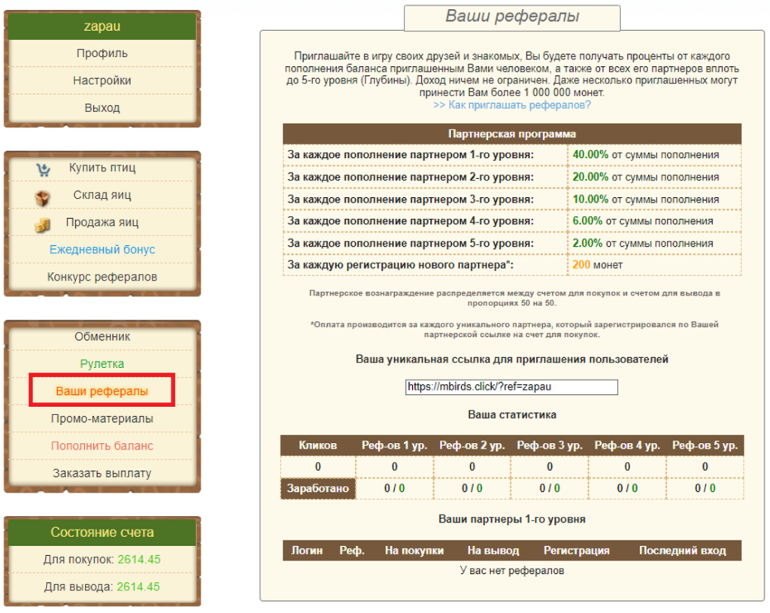
Task: Click the 'Как приглашать рефералов?' link
Action: 511,105
